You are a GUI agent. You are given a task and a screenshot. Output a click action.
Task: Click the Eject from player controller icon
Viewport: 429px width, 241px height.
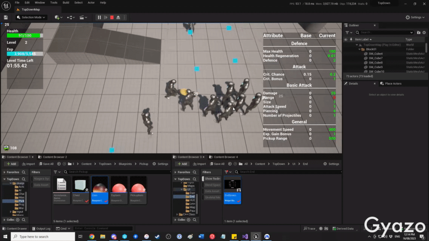[x=118, y=18]
